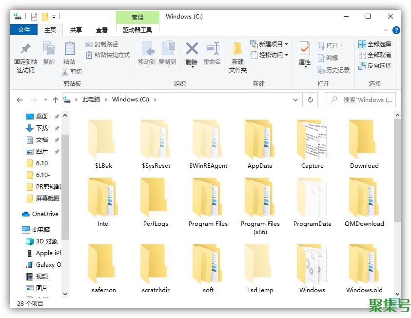Image resolution: width=411 pixels, height=318 pixels.
Task: Select the Program Files folder
Action: pos(208,202)
